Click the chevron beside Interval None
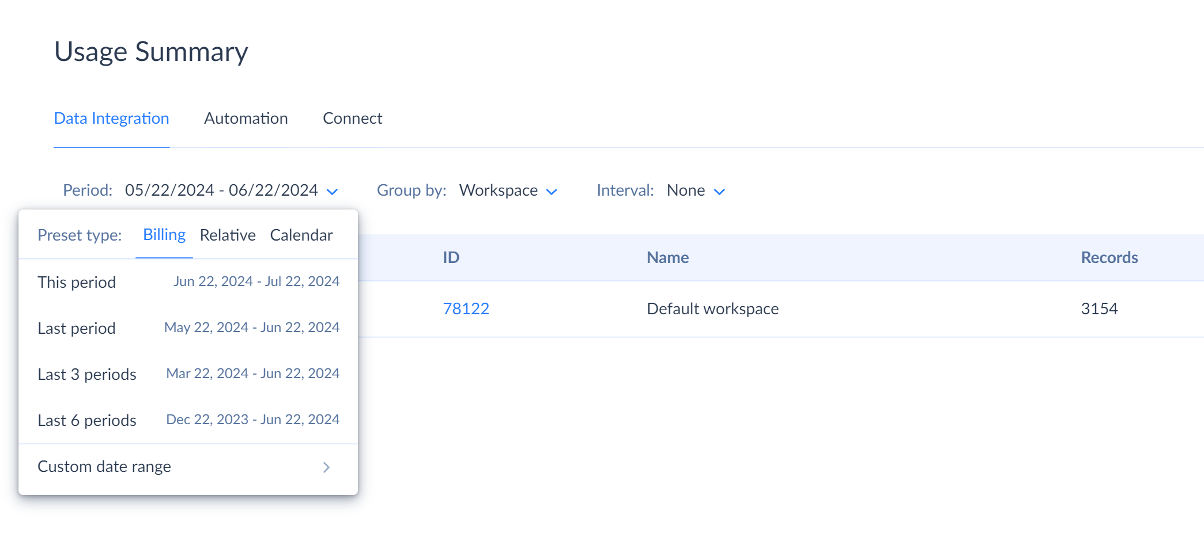The height and width of the screenshot is (556, 1204). tap(719, 192)
